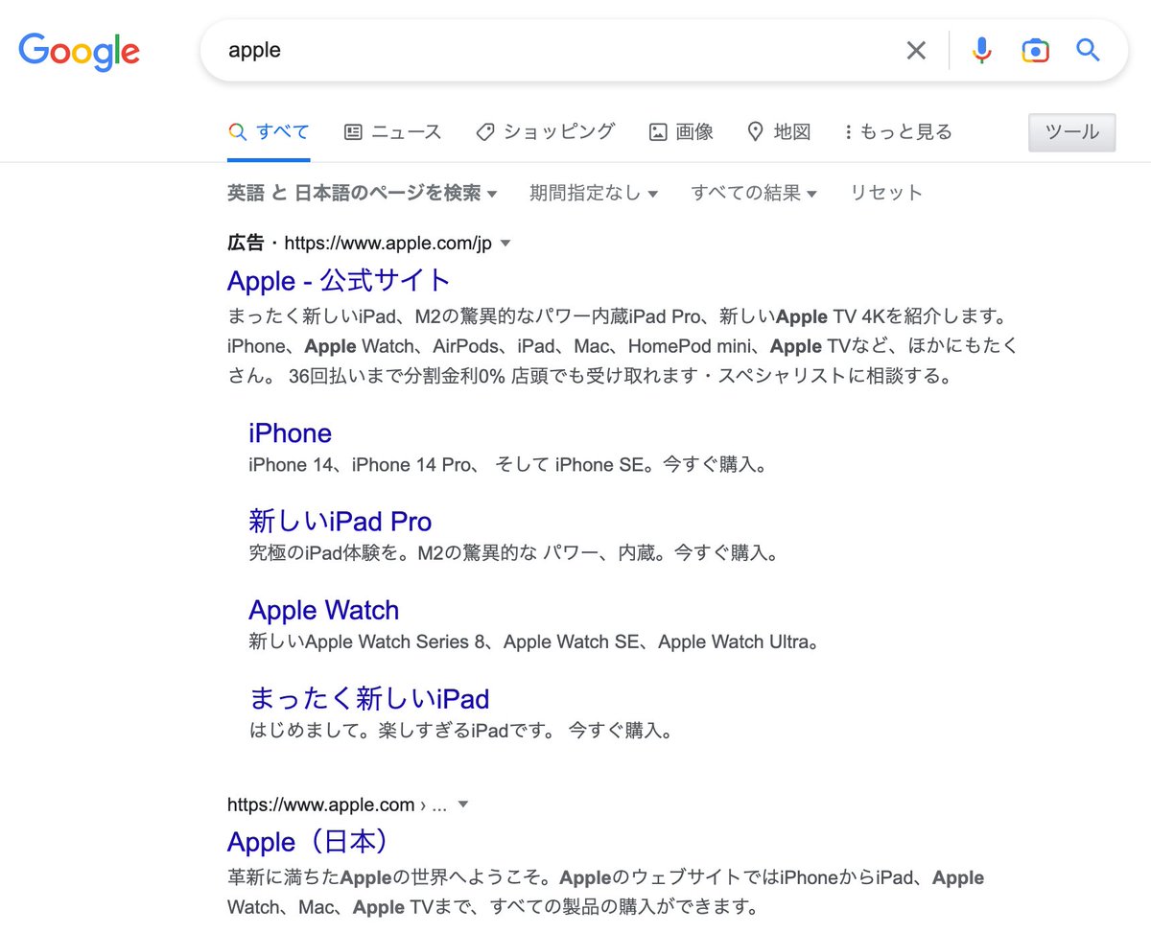Open the 地図 tab
Viewport: 1151px width, 933px height.
click(x=779, y=132)
